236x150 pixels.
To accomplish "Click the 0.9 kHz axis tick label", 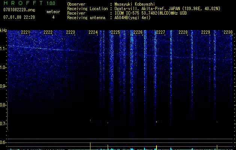I will point(3,86).
